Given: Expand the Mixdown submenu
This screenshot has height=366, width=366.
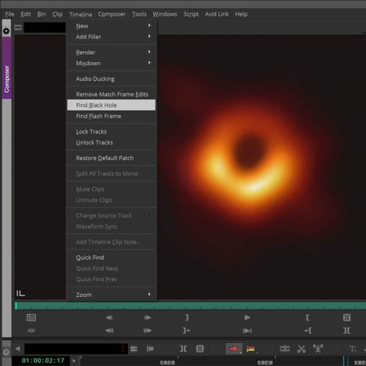Looking at the screenshot, I should 112,63.
